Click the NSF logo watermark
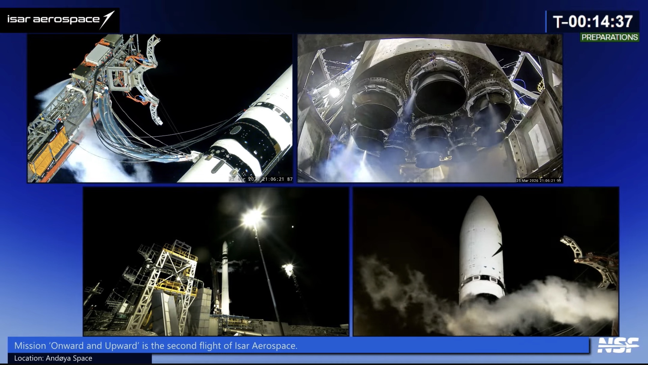648x365 pixels. point(618,346)
